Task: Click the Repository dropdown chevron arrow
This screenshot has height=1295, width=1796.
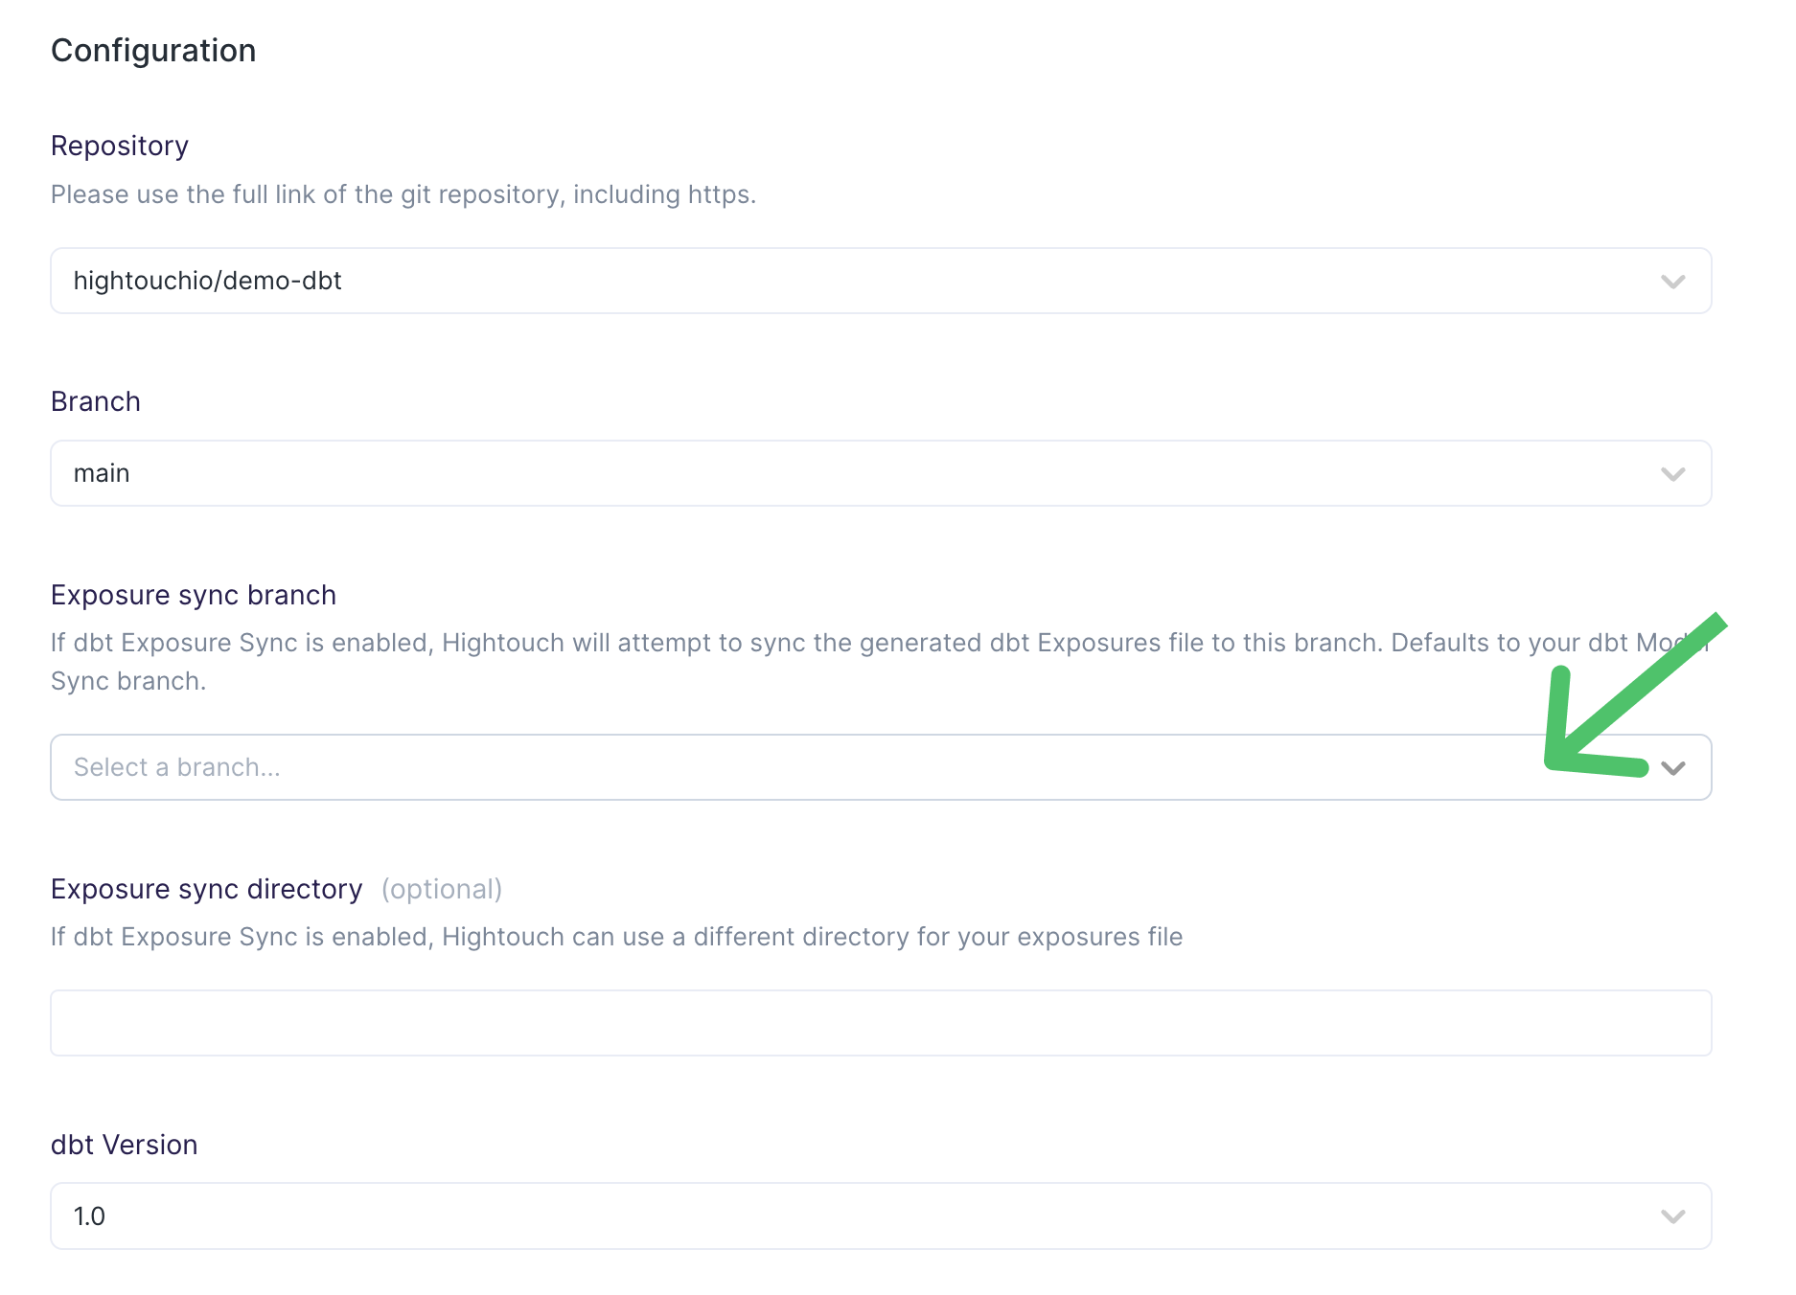Action: pos(1672,282)
